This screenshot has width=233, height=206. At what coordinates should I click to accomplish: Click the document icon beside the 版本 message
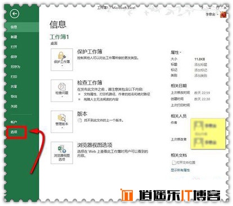(80, 120)
